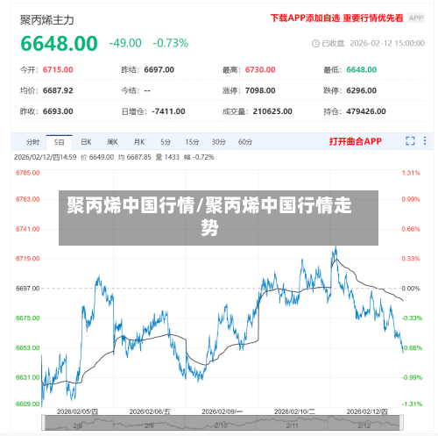Open fullscreen chart view icon
The height and width of the screenshot is (436, 438).
coord(410,141)
